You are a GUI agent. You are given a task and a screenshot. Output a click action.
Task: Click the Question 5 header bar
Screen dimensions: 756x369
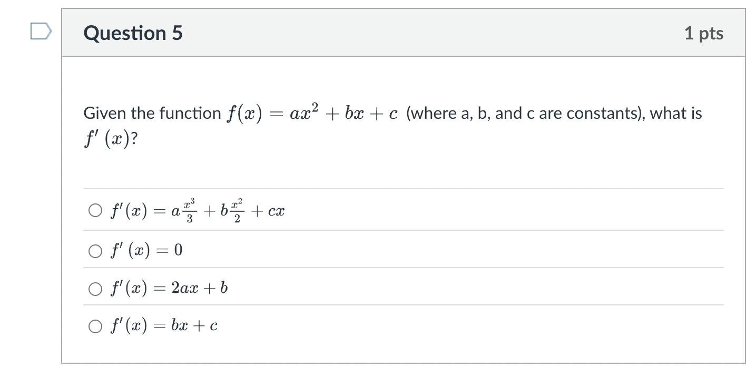tap(369, 33)
